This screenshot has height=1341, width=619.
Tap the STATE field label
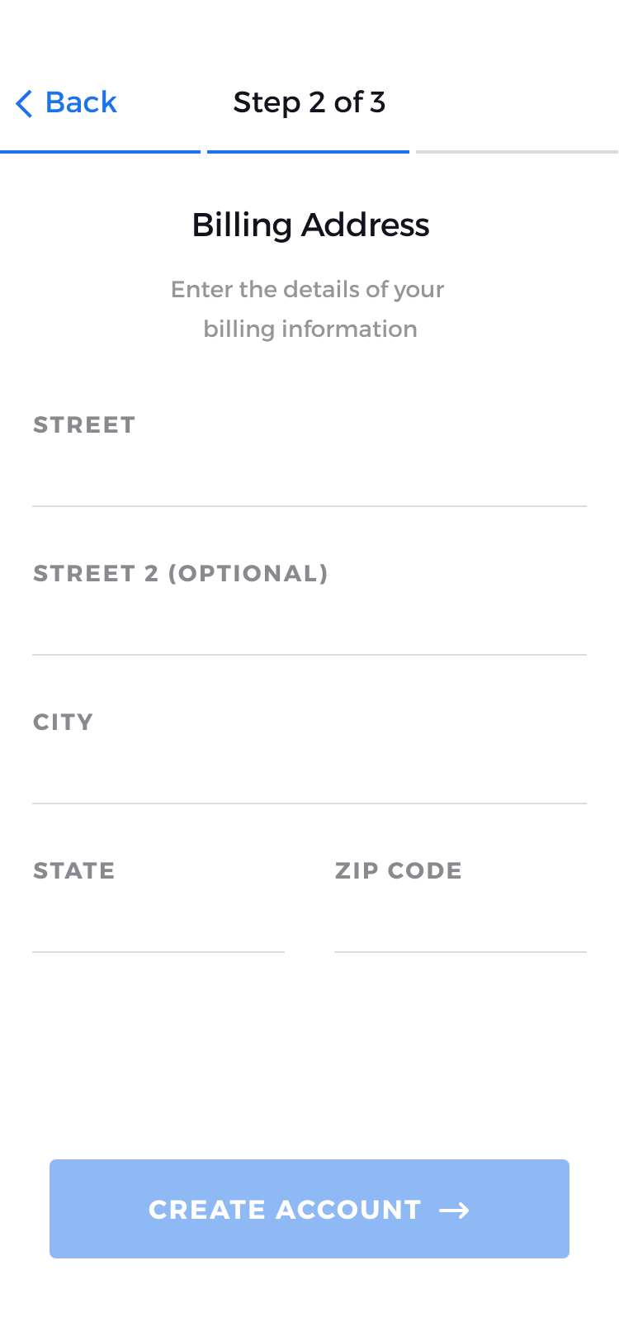point(74,870)
